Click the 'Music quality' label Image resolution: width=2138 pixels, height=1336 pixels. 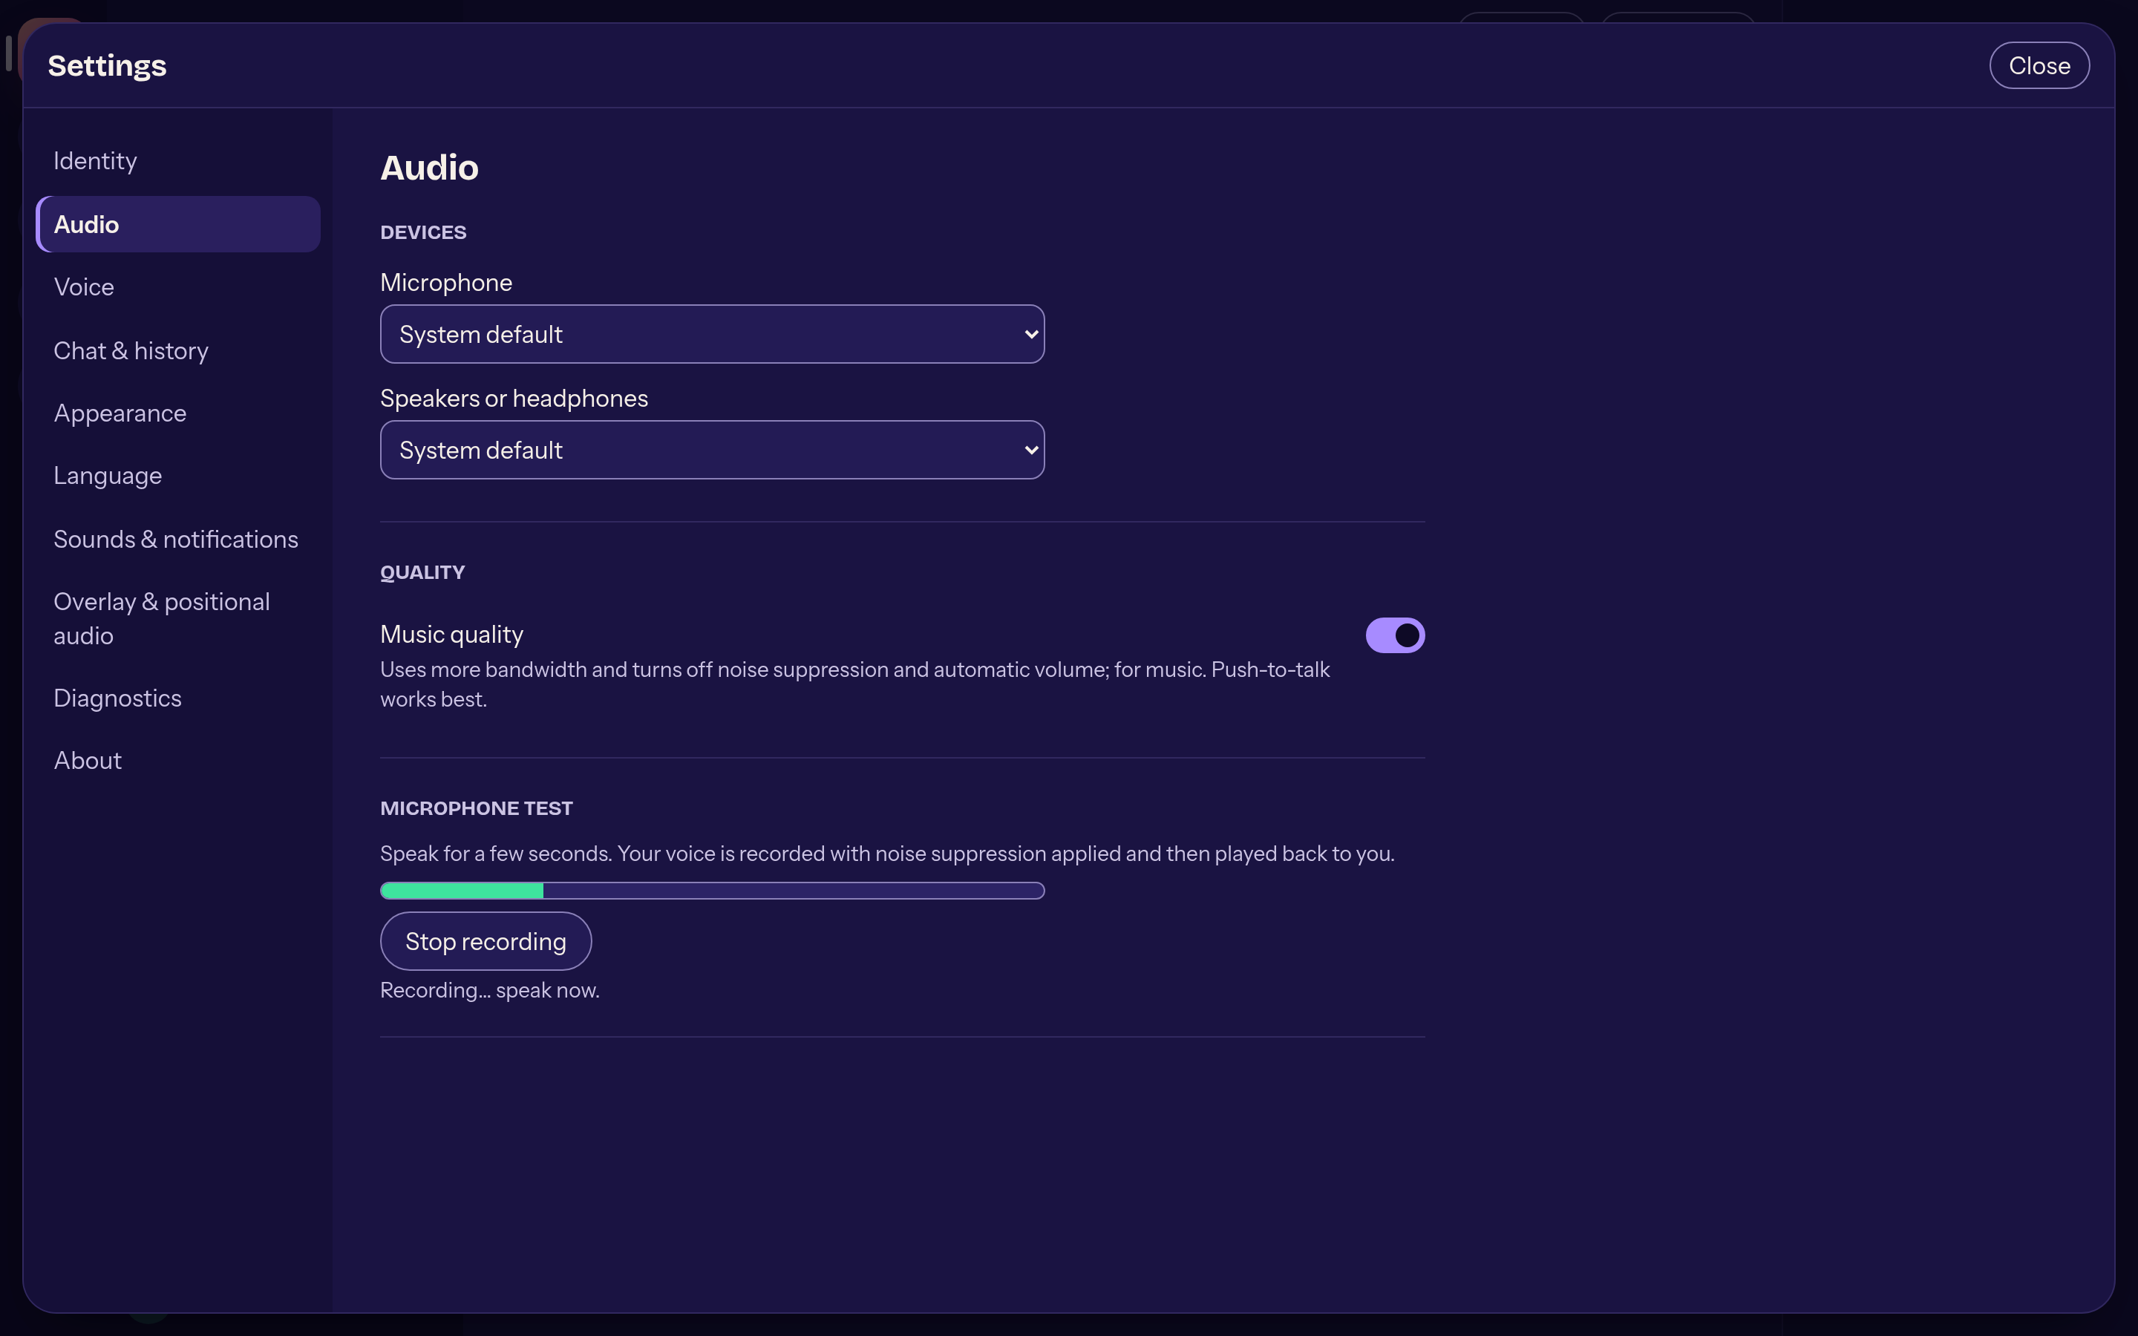pos(451,635)
